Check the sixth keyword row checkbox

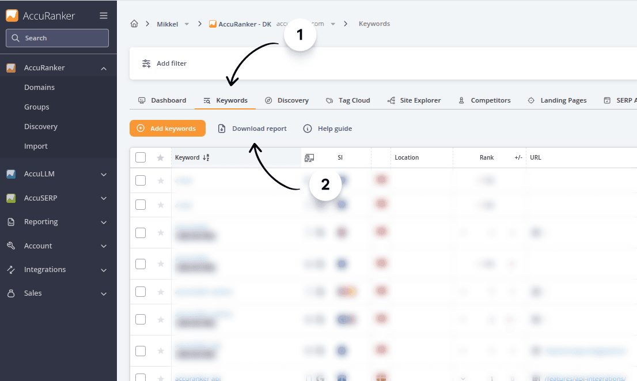(x=141, y=319)
